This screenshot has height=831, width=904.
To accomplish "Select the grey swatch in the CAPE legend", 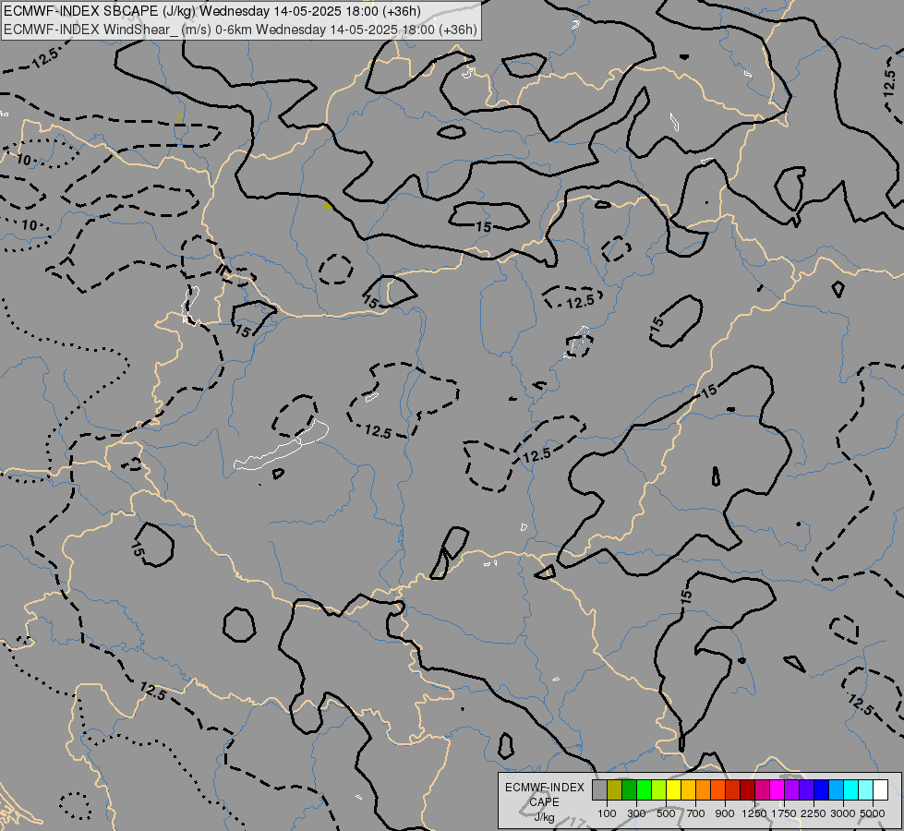I will coord(599,789).
